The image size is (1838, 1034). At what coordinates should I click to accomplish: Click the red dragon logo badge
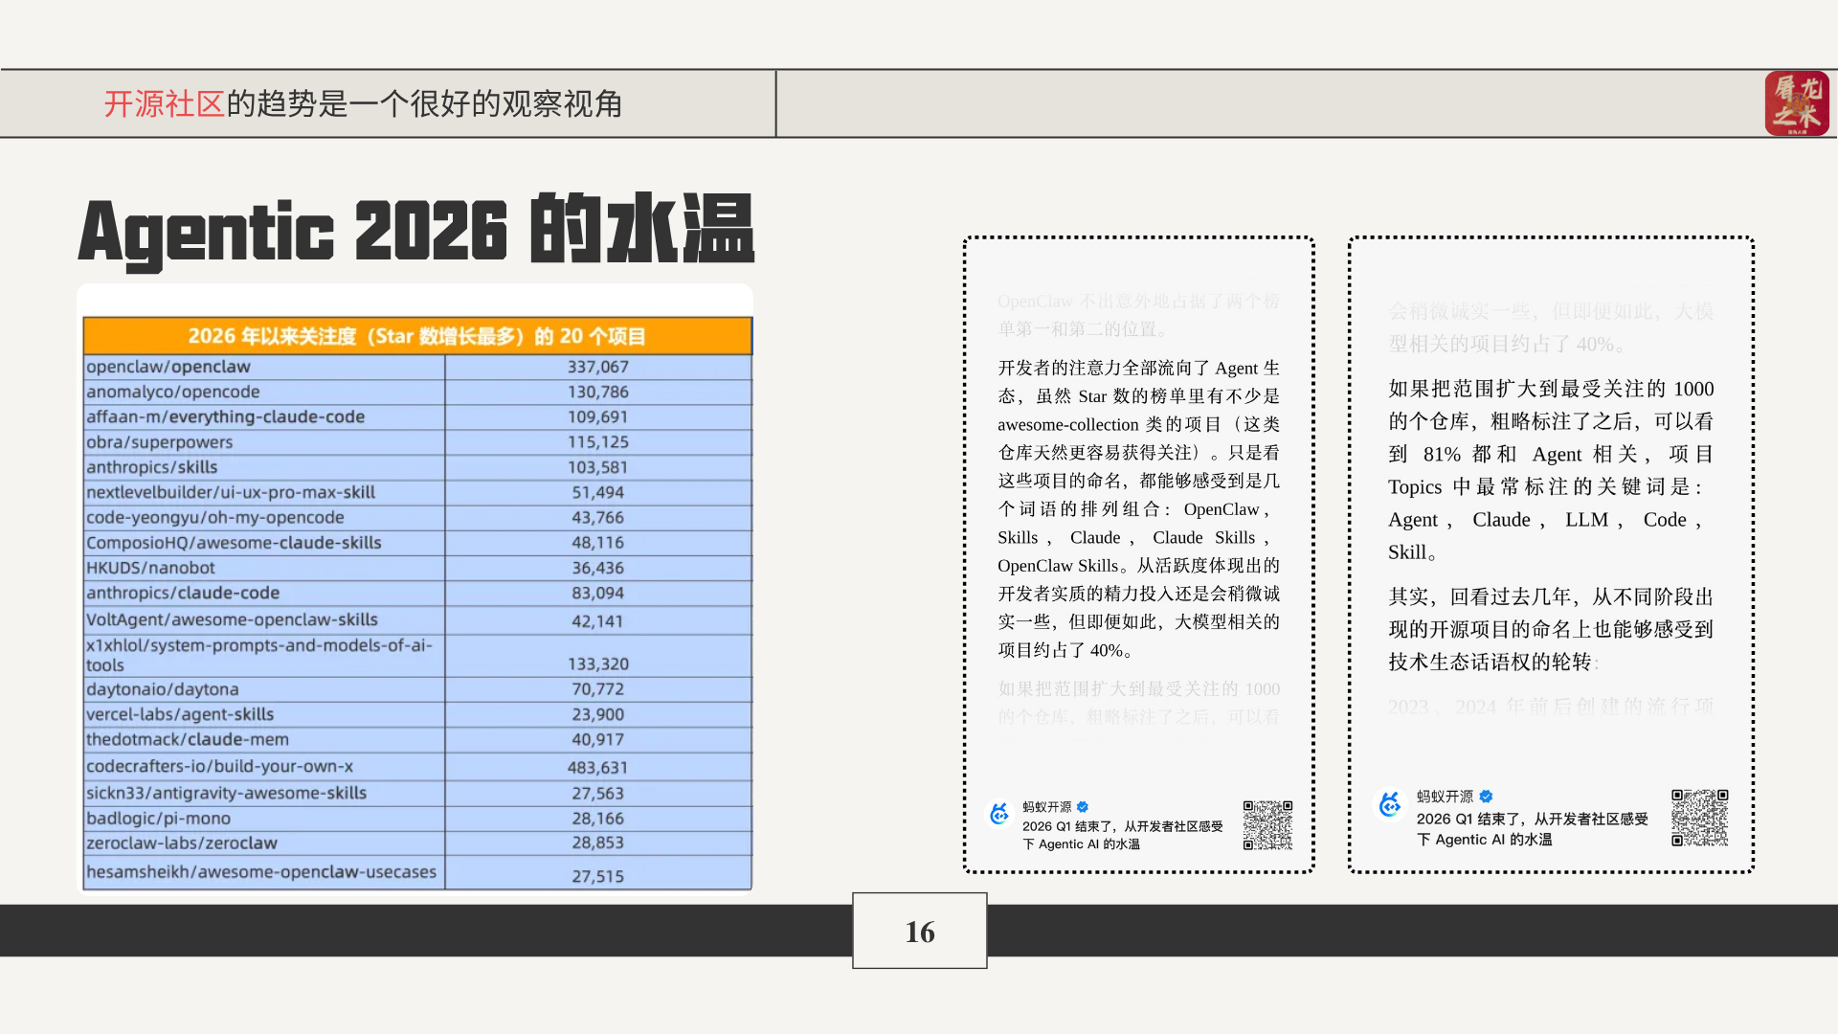tap(1796, 103)
